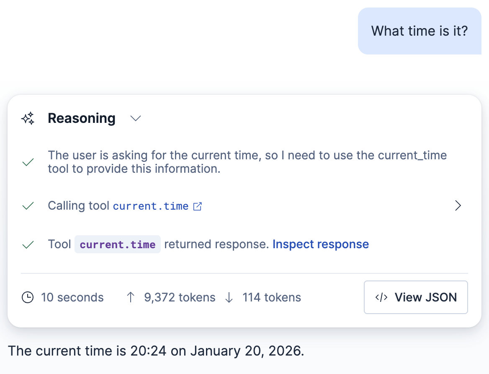Click the up arrow icon before 9,372 tokens
The height and width of the screenshot is (374, 489).
pyautogui.click(x=130, y=297)
